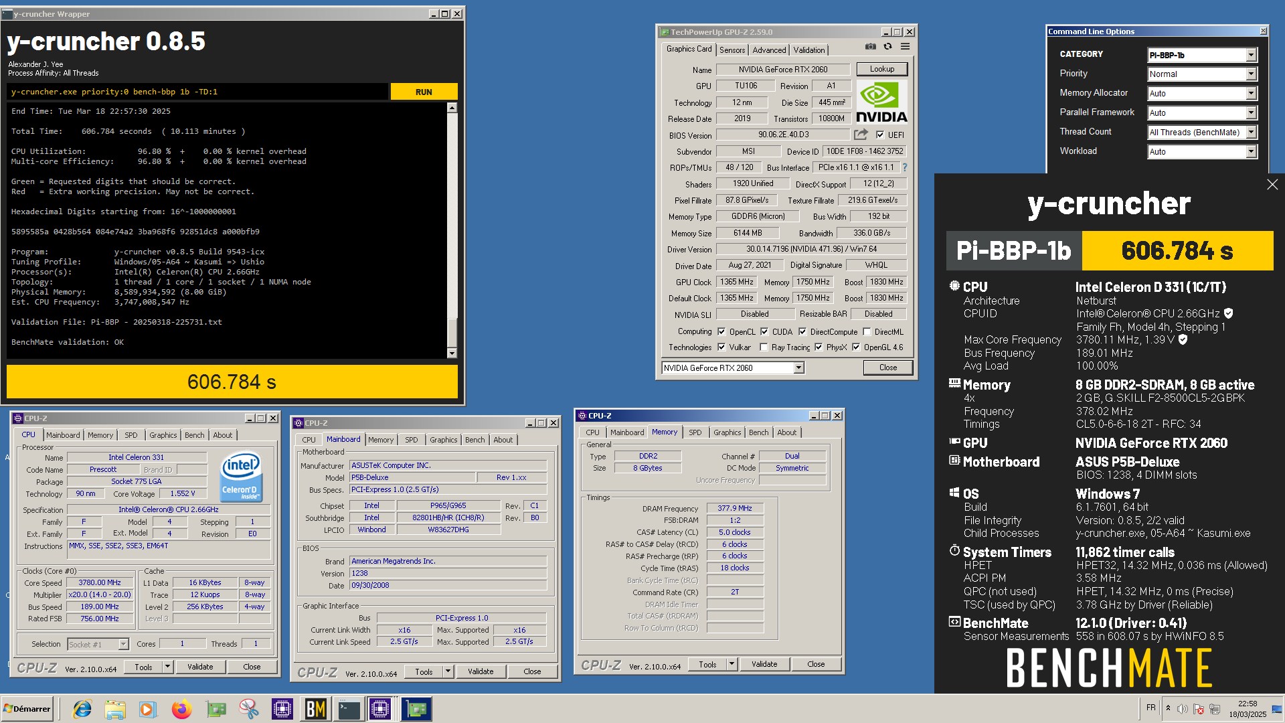Open the Snipping Tool scissors icon in taskbar
The width and height of the screenshot is (1285, 723).
(248, 709)
